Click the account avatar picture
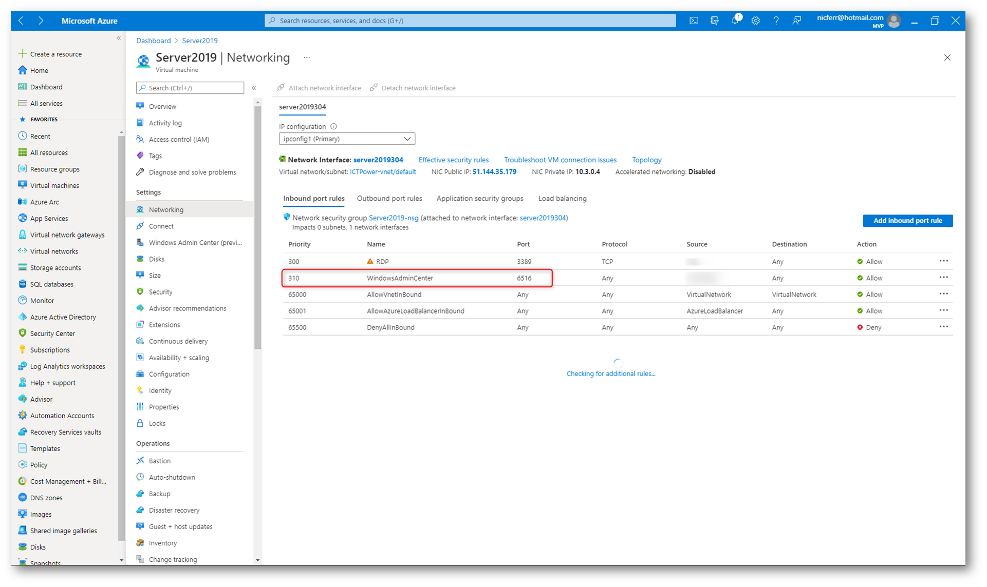Screen dimensions: 987x587 (x=894, y=21)
